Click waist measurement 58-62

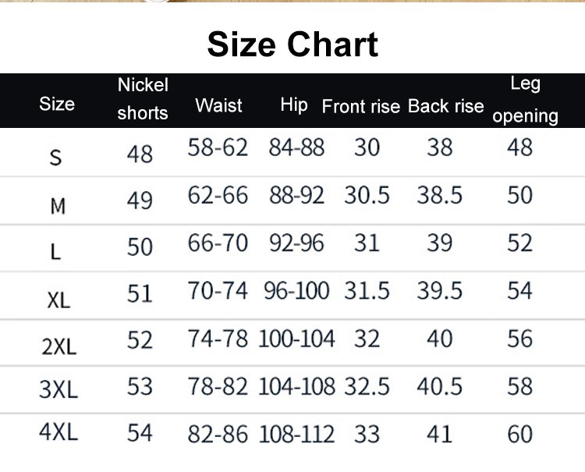218,147
